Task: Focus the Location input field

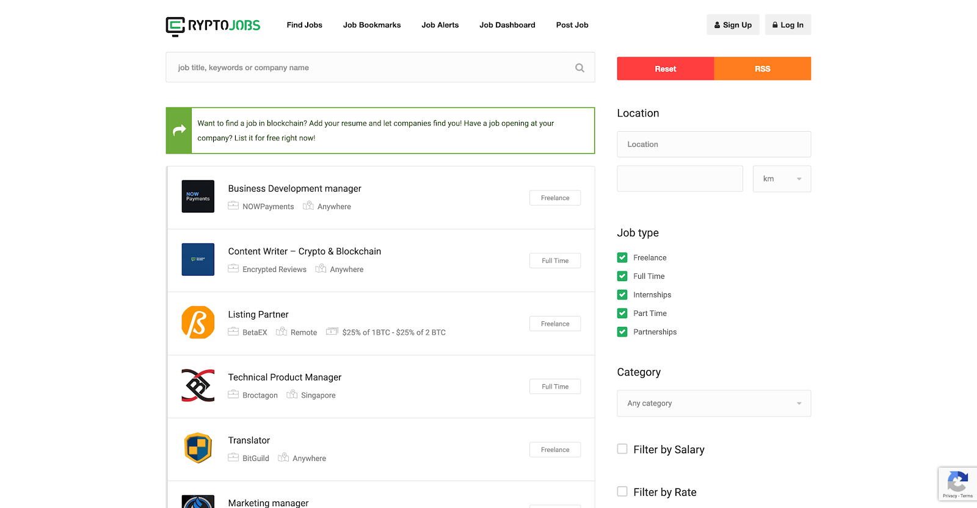Action: pos(714,145)
